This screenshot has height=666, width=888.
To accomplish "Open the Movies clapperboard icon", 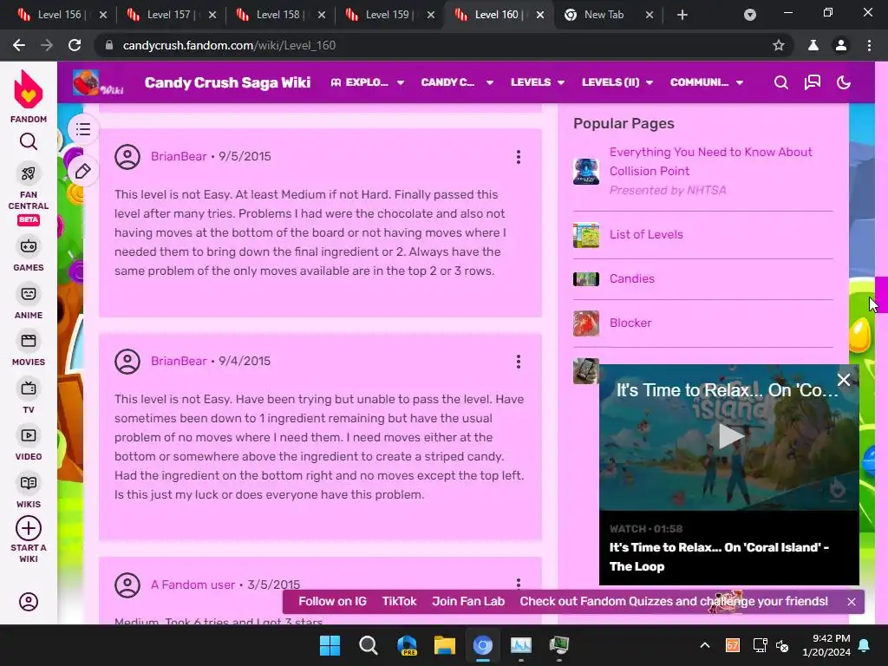I will click(29, 341).
